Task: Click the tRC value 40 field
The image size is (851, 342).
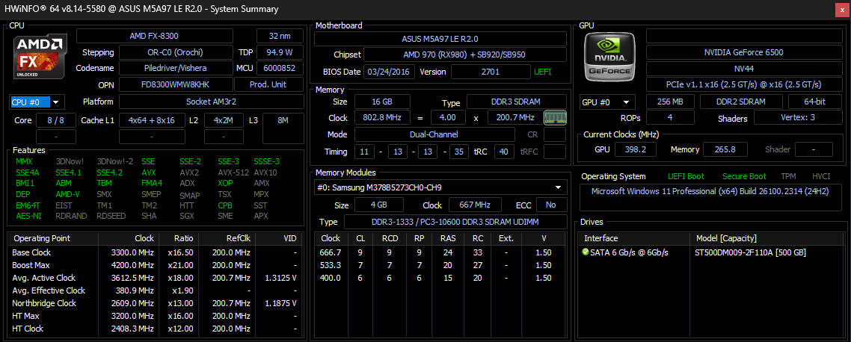Action: (503, 152)
